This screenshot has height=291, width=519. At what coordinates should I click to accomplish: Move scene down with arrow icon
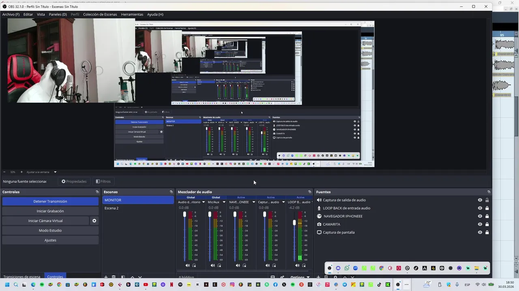point(140,277)
